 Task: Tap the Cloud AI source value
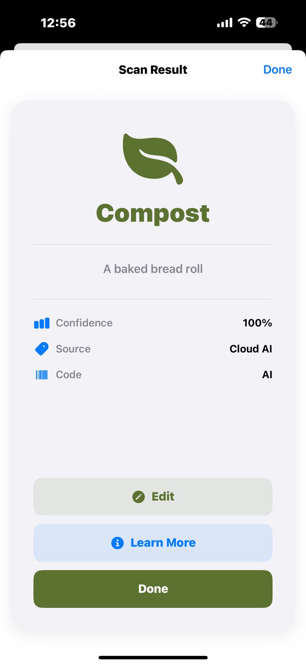point(251,349)
